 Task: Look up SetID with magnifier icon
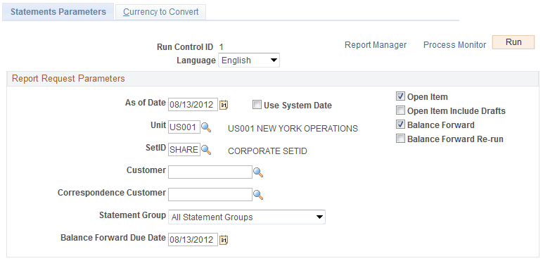pyautogui.click(x=206, y=150)
